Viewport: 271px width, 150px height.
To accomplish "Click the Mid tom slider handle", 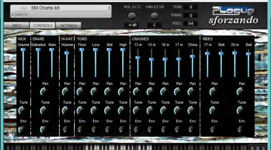I will pyautogui.click(x=109, y=50).
